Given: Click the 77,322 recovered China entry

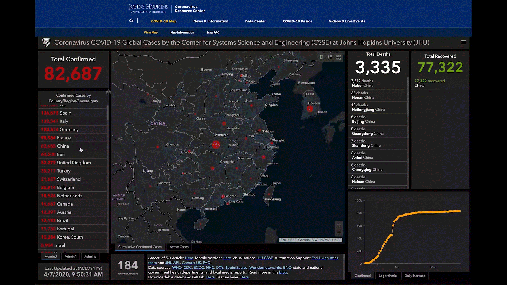Looking at the screenshot, I should pos(440,83).
